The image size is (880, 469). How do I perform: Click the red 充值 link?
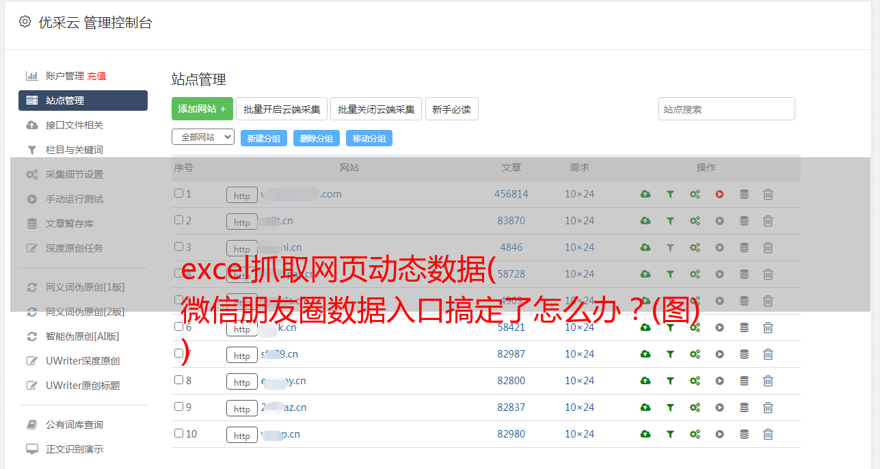pyautogui.click(x=96, y=76)
